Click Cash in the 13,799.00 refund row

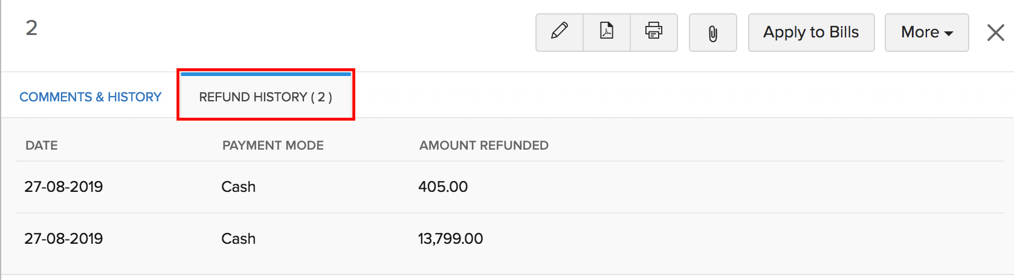pos(239,239)
